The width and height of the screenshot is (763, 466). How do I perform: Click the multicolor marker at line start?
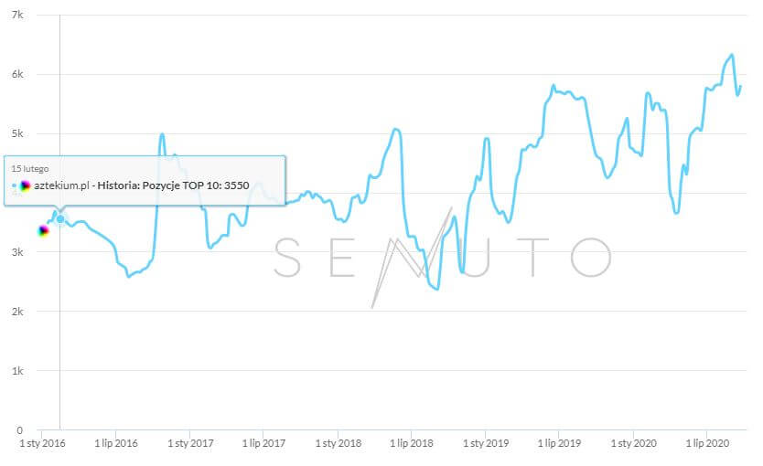pyautogui.click(x=42, y=231)
